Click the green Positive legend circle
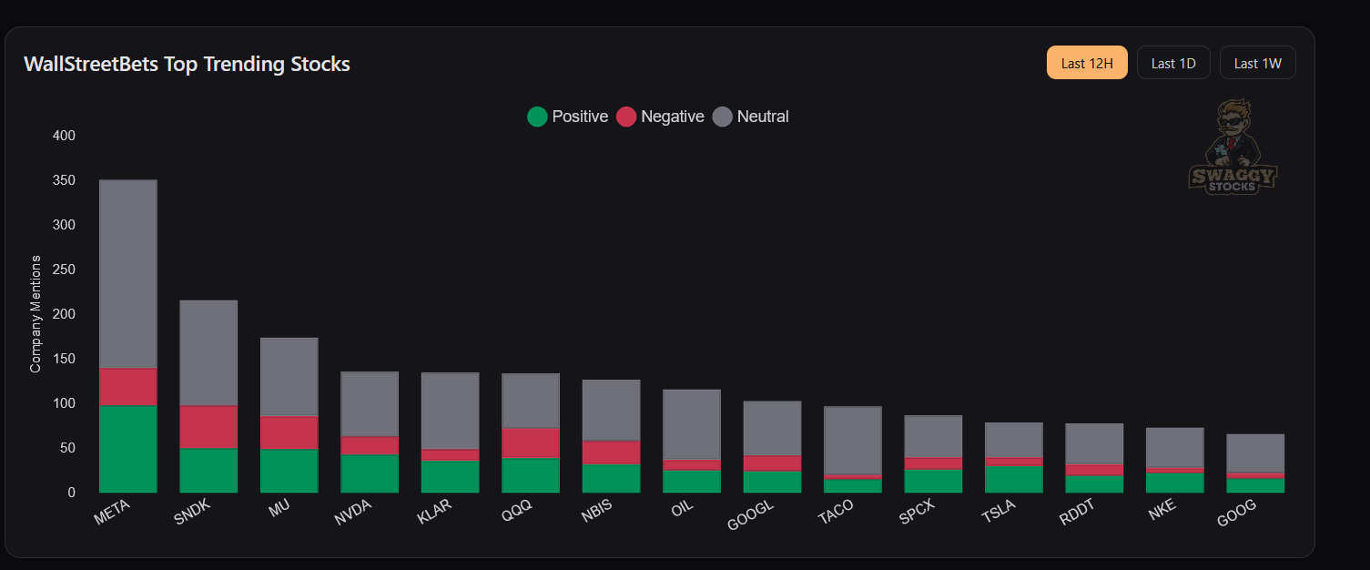This screenshot has height=570, width=1370. (x=537, y=117)
